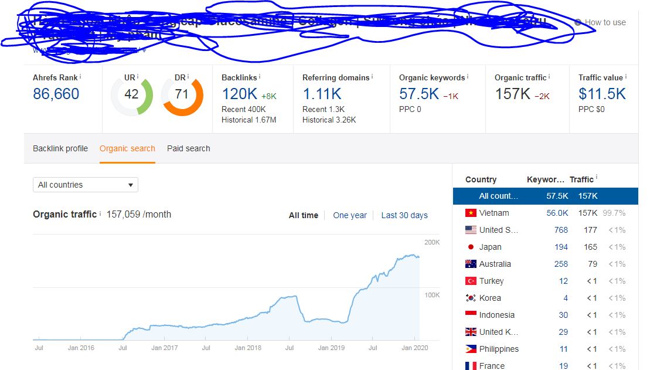Open the 57.5K organic keywords count

(419, 94)
